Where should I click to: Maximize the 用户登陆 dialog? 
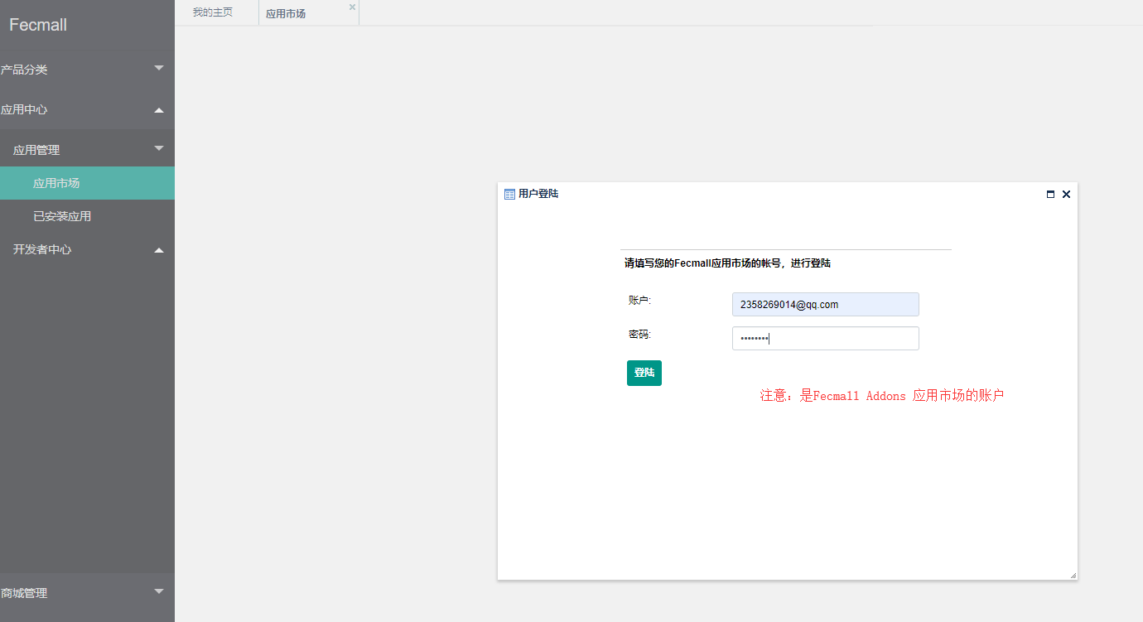(1050, 194)
